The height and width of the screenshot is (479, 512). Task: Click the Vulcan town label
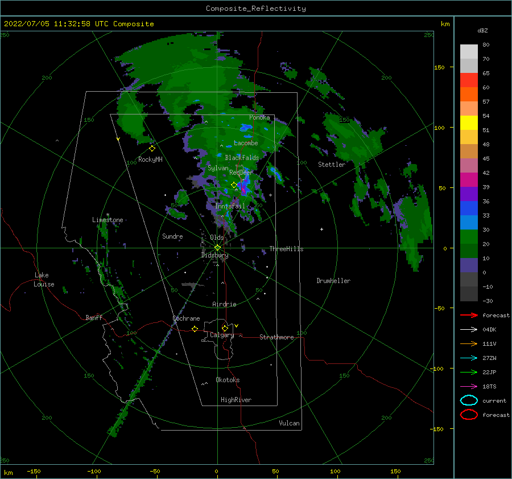(x=290, y=423)
